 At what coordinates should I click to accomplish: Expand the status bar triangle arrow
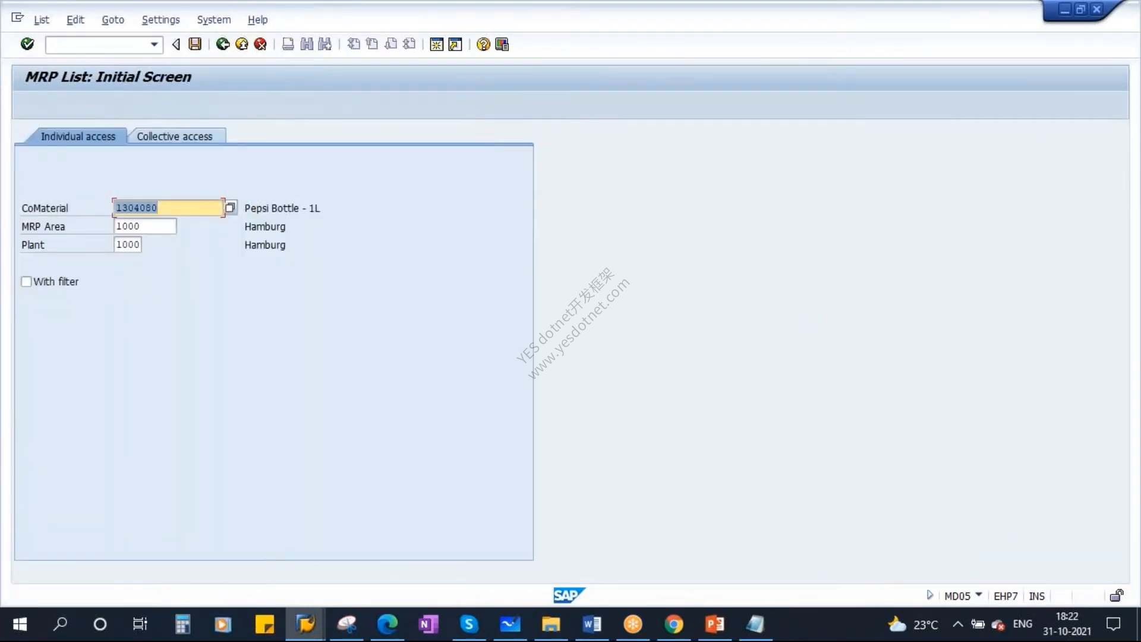coord(930,595)
